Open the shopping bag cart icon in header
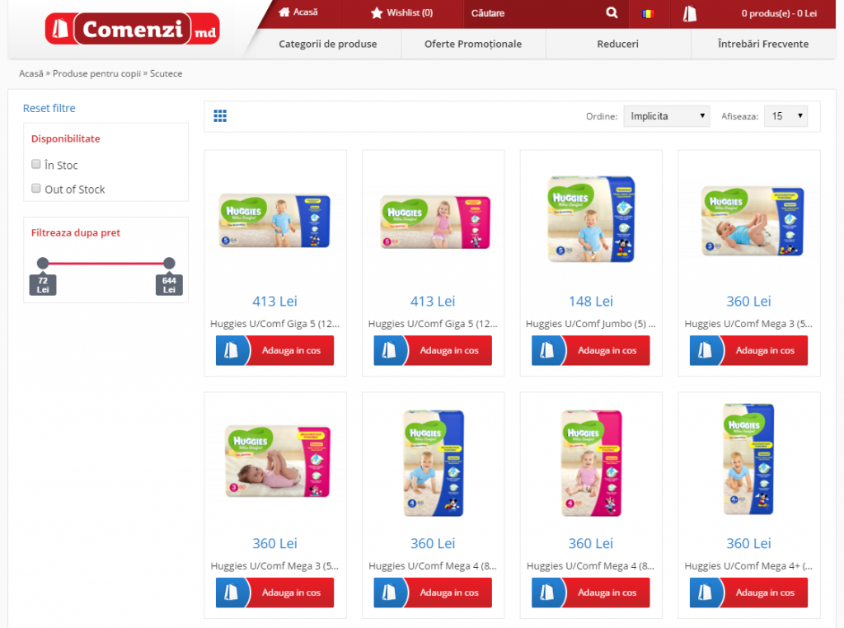The image size is (844, 628). 690,13
